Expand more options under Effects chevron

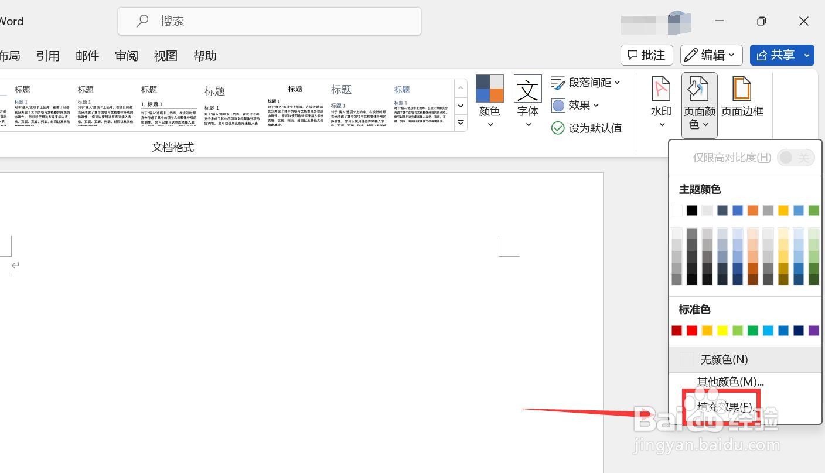[596, 105]
